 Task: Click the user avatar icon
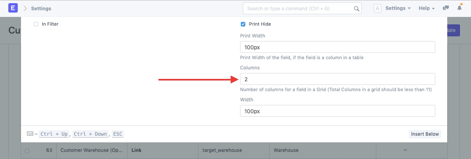click(378, 8)
